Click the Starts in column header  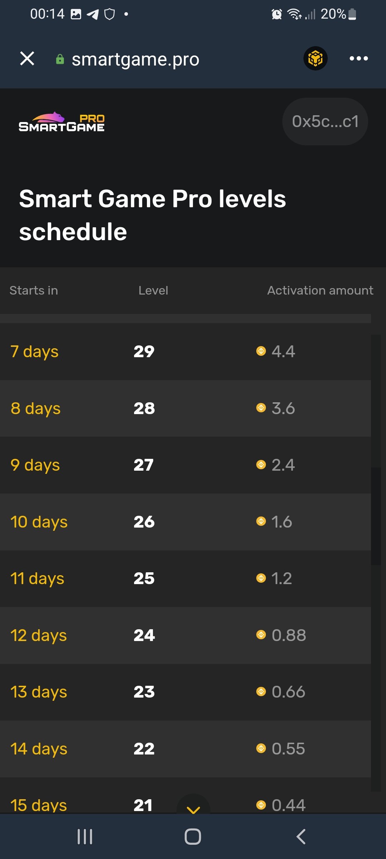[x=34, y=290]
